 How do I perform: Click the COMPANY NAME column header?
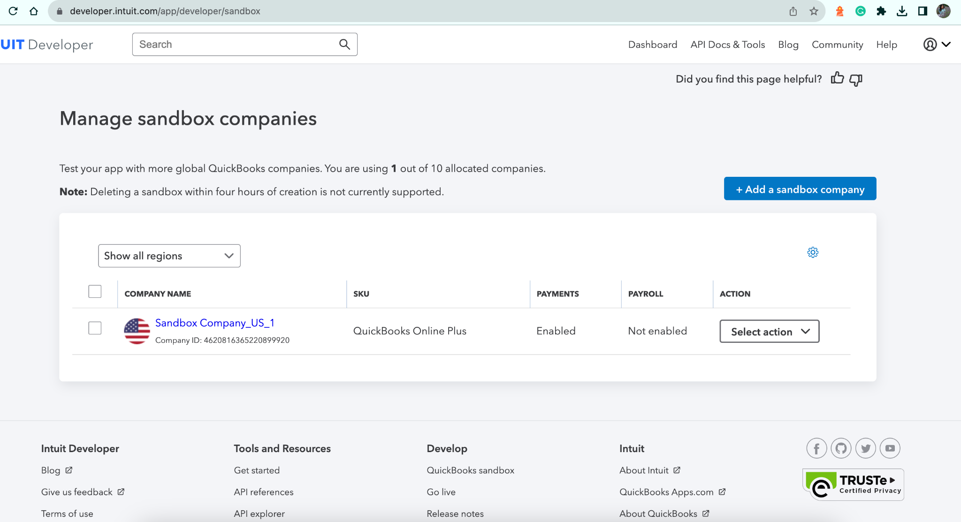tap(158, 294)
